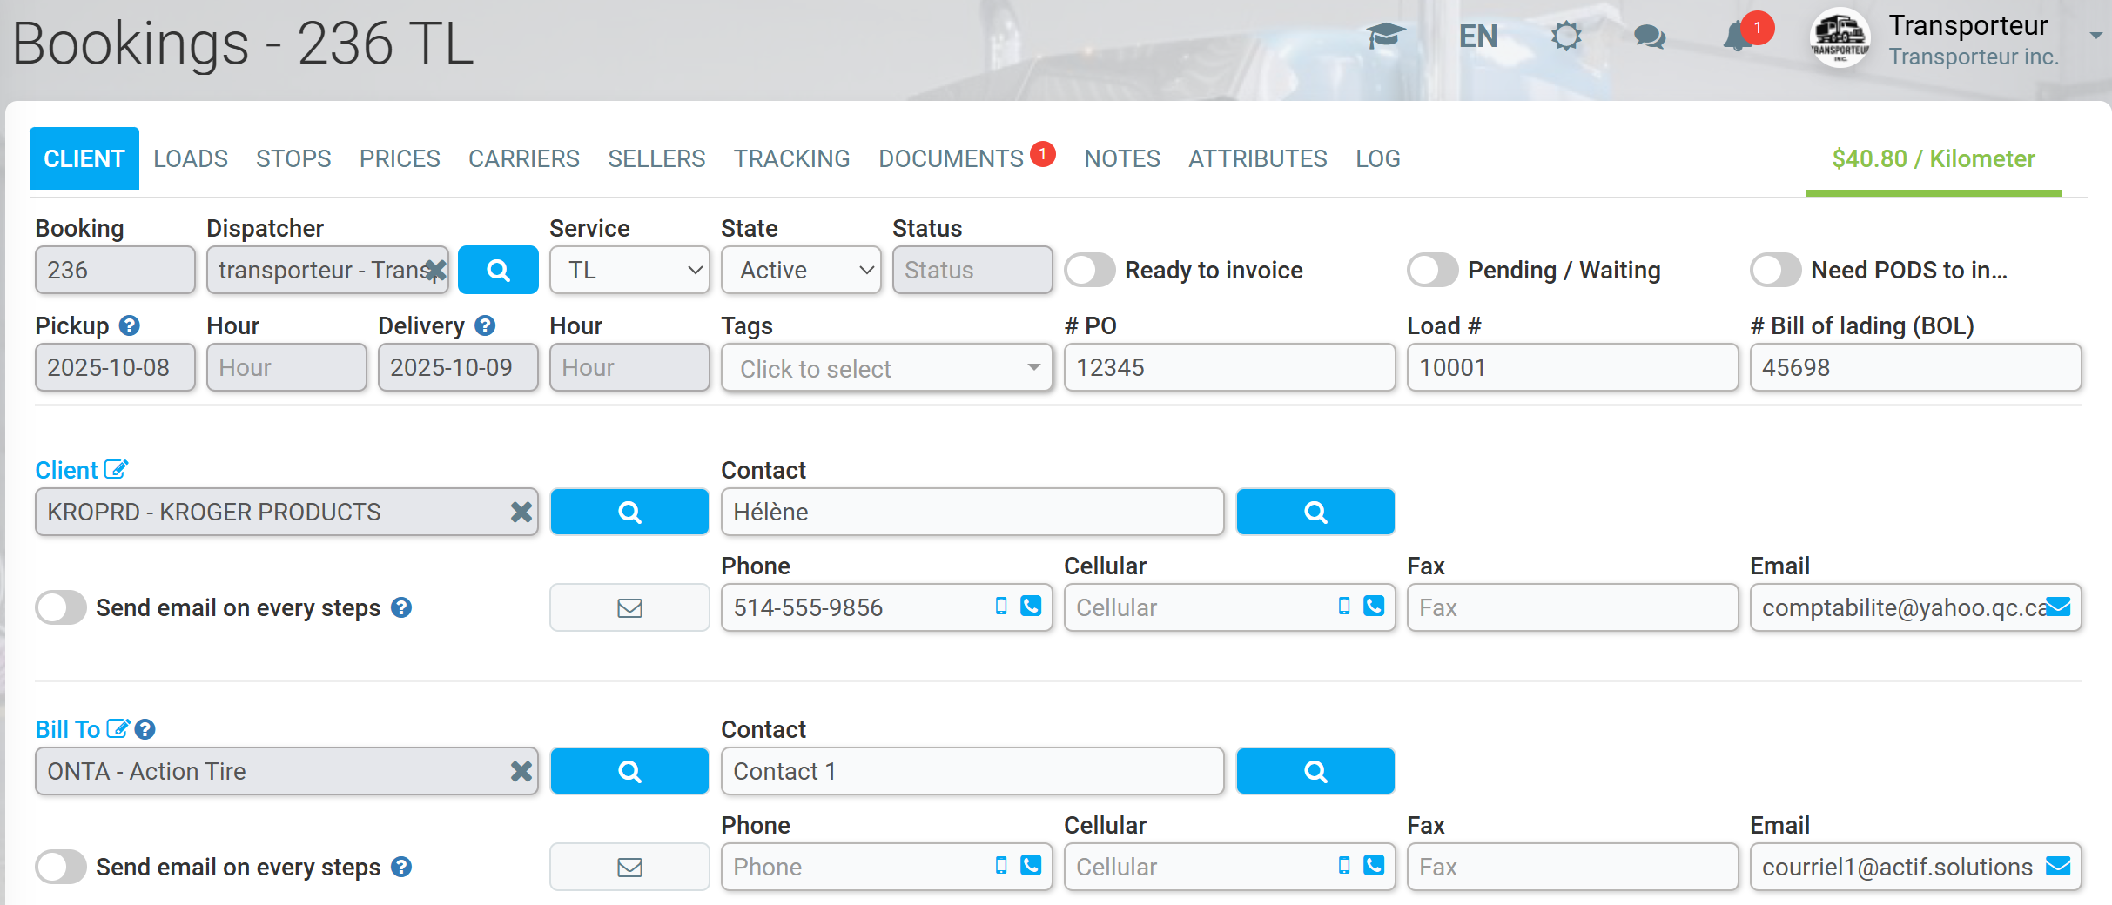Click Delivery date 2025-10-09 field

(x=458, y=367)
